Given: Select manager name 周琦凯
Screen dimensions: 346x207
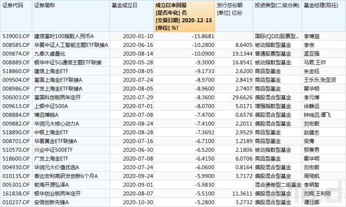Looking at the screenshot, I should point(312,176).
